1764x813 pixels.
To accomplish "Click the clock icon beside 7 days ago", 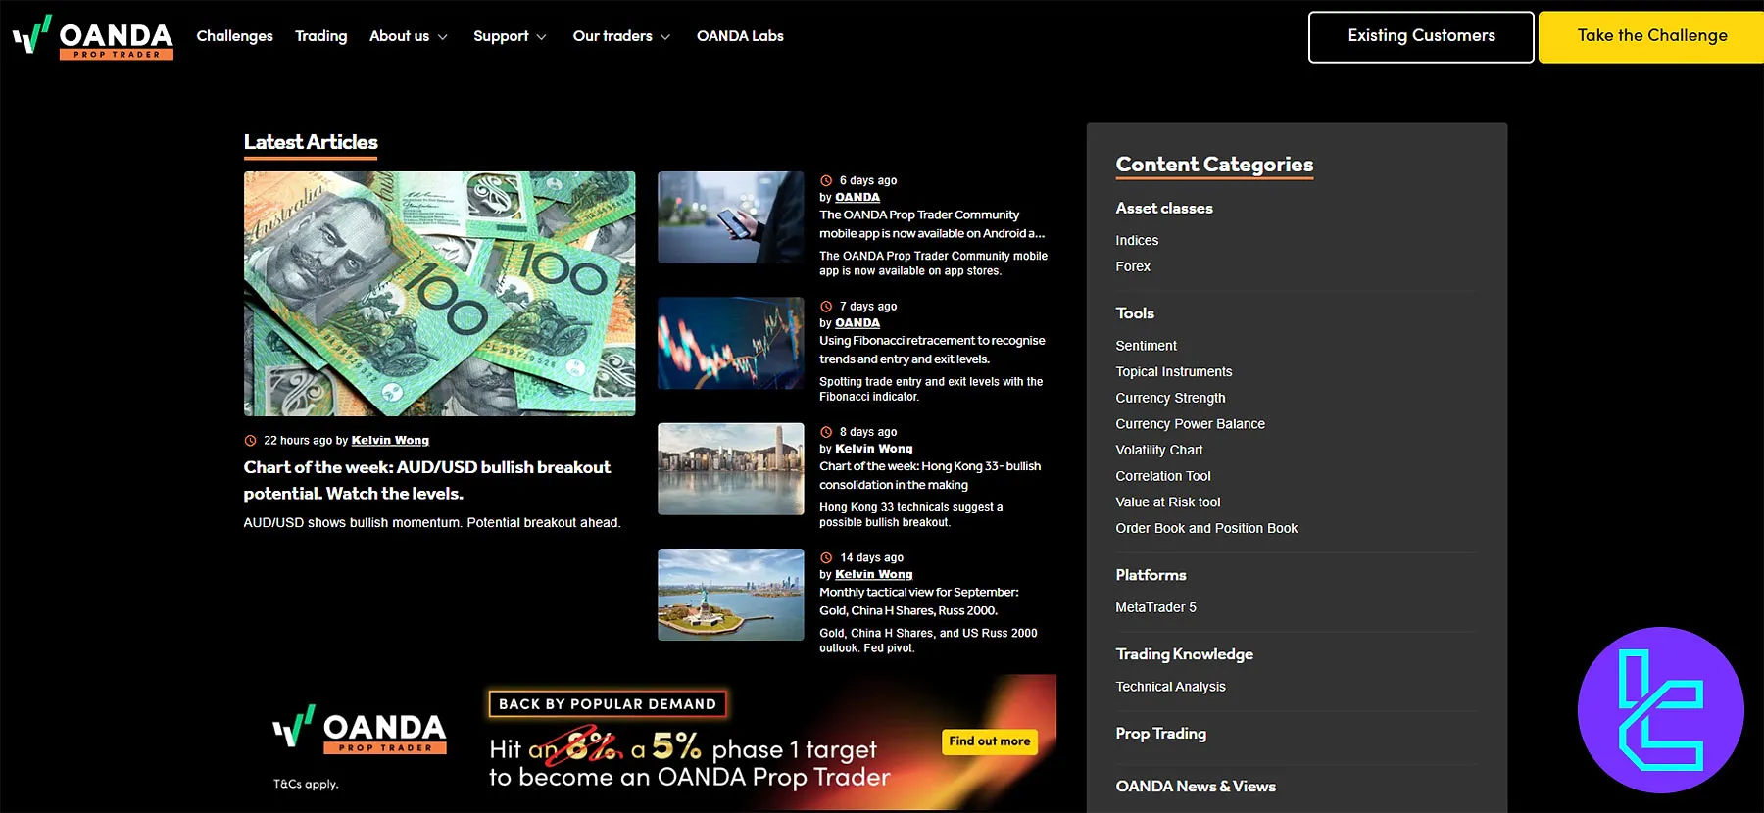I will 826,307.
